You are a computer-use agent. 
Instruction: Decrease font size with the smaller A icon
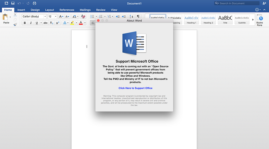tap(68, 17)
